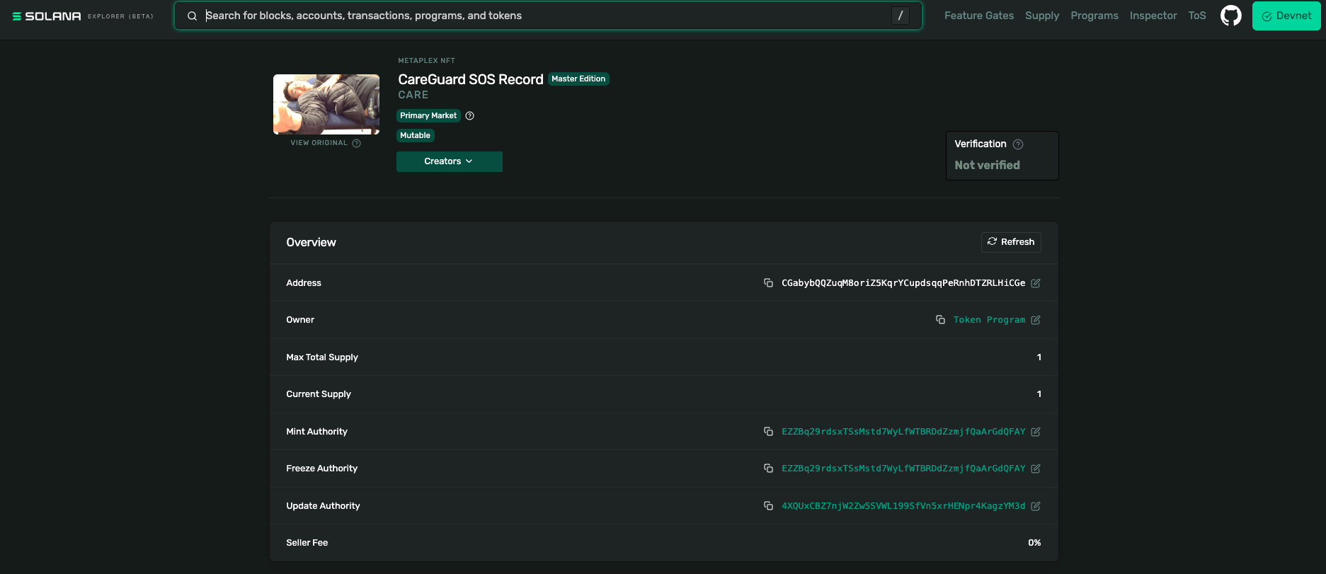This screenshot has width=1326, height=574.
Task: Click the Seller Fee 0% value
Action: [x=1034, y=543]
